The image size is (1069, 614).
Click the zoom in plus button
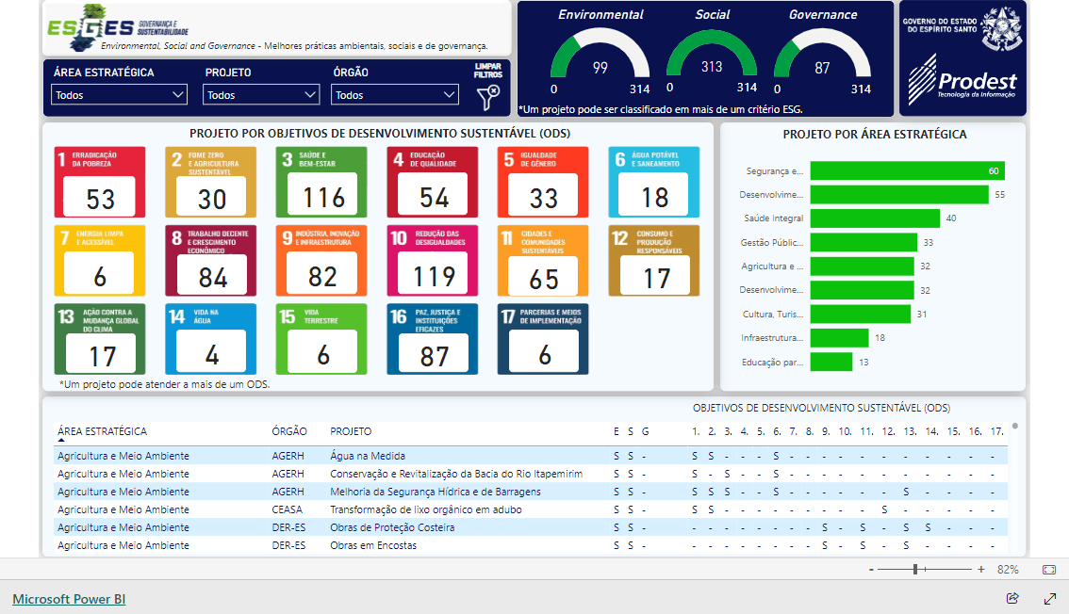click(x=981, y=570)
